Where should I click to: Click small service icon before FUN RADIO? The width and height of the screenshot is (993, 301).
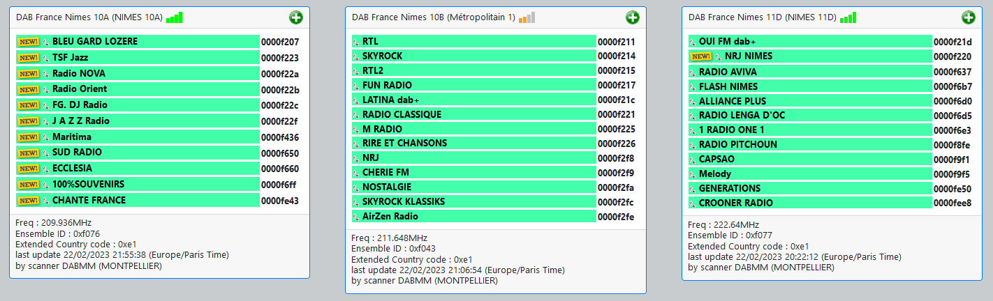pyautogui.click(x=357, y=86)
